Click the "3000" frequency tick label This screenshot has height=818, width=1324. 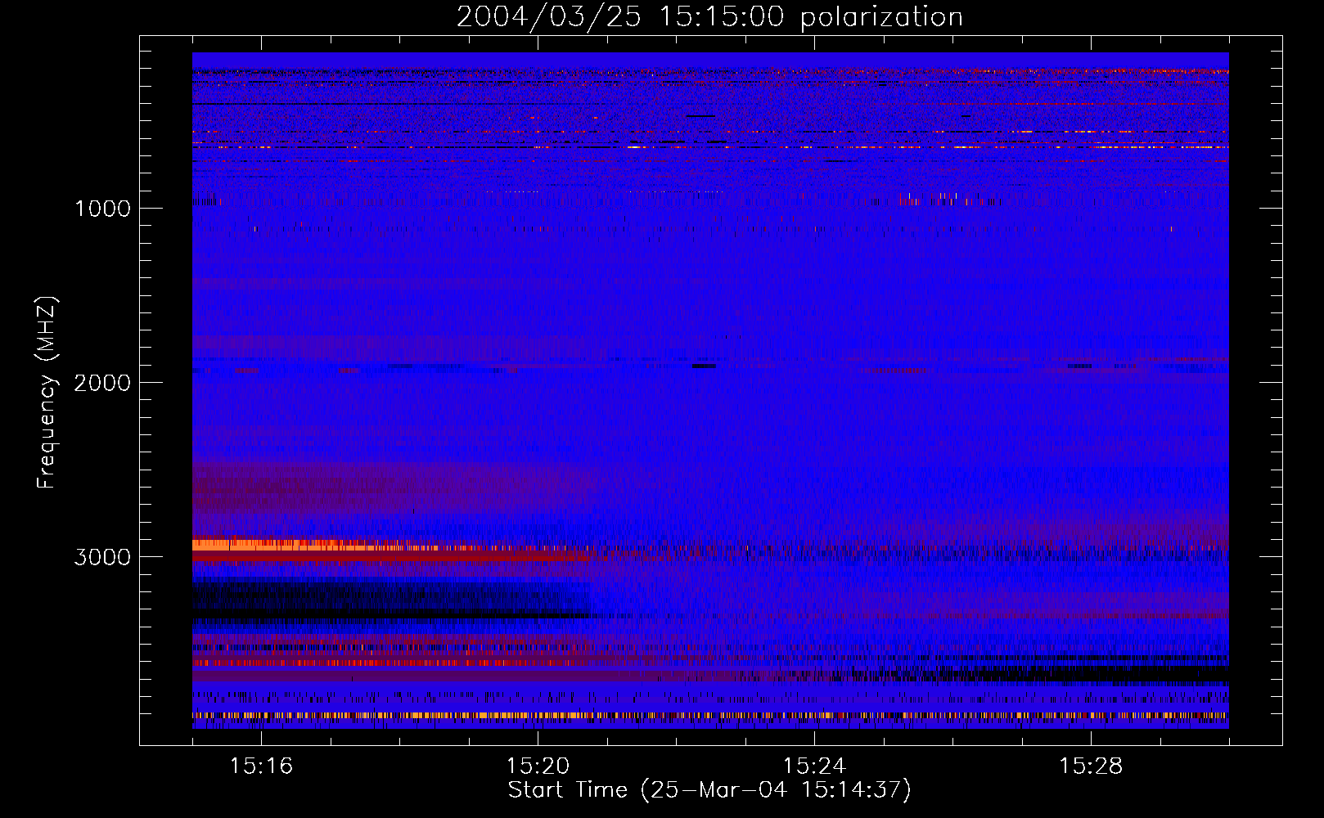(102, 557)
